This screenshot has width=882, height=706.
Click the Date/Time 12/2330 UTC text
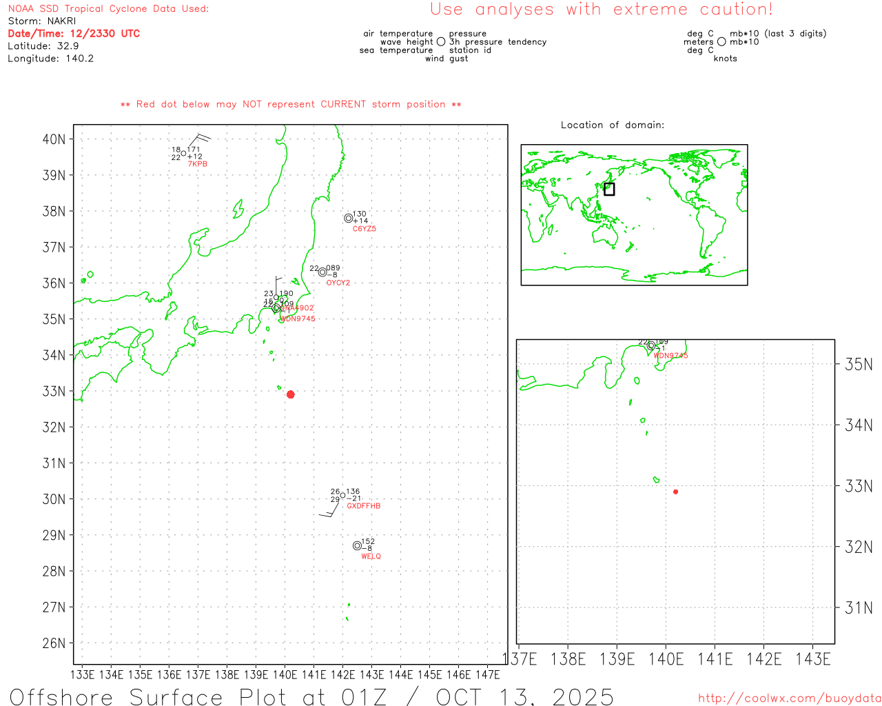tap(74, 34)
